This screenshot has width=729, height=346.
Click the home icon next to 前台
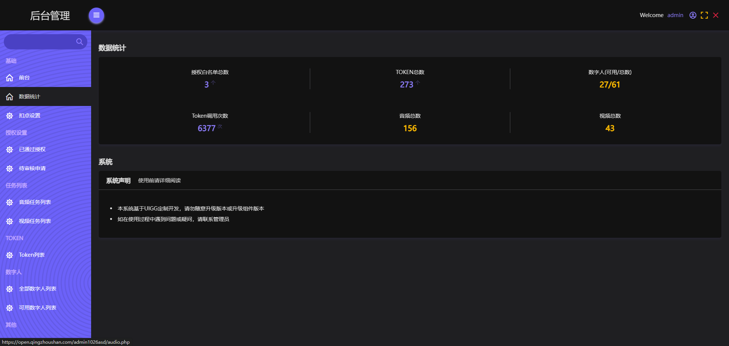[x=9, y=78]
